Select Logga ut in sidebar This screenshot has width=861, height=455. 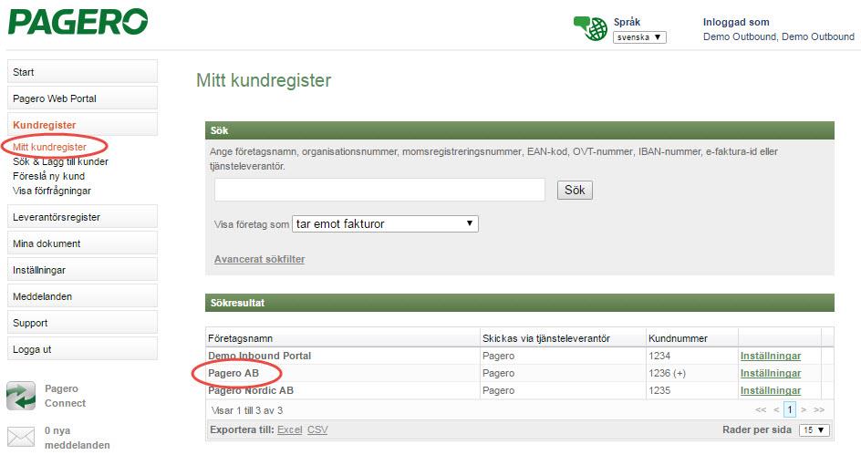click(x=82, y=349)
